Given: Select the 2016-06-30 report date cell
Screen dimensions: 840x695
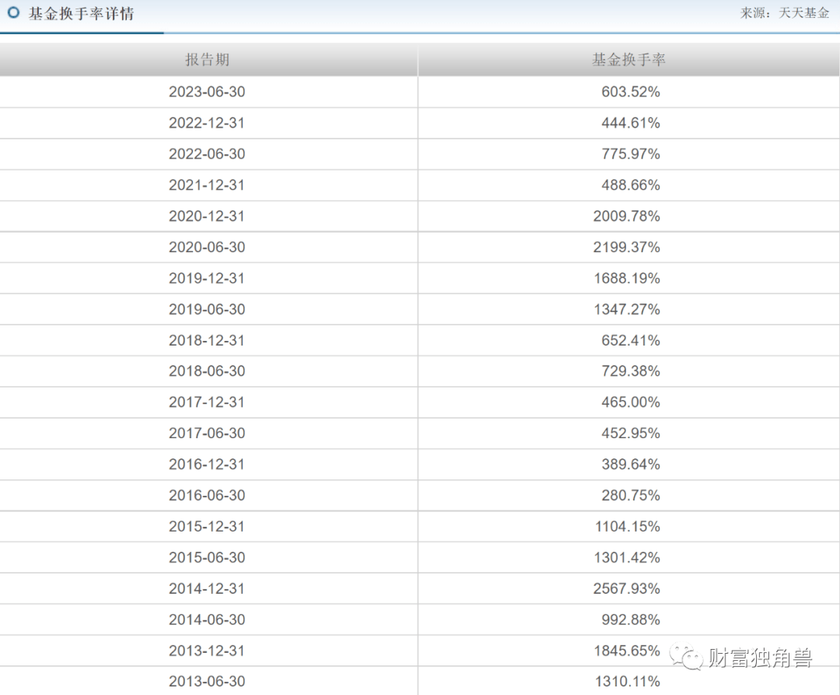Looking at the screenshot, I should point(207,496).
